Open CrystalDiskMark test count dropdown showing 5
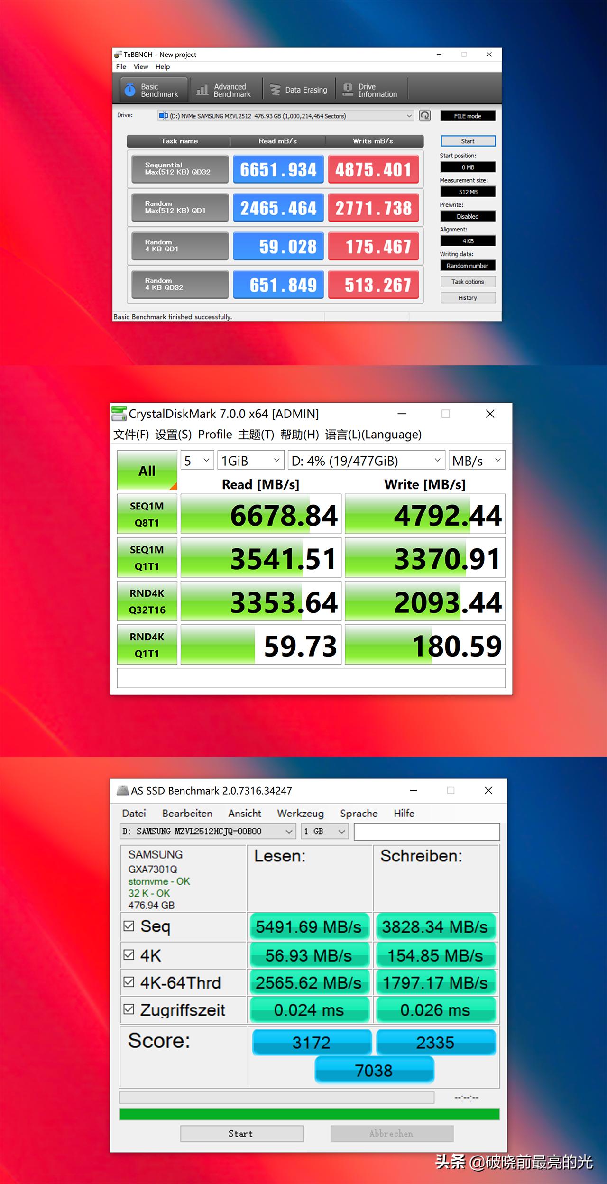 click(x=197, y=460)
